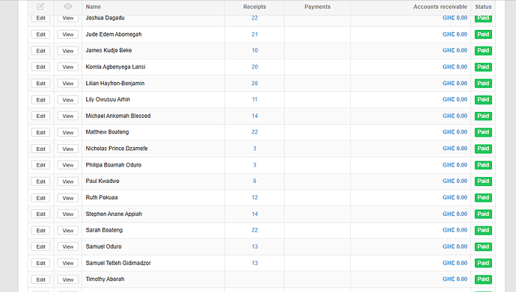Edit Paul Kwadwo's record
Viewport: 516px width, 292px height.
[40, 181]
